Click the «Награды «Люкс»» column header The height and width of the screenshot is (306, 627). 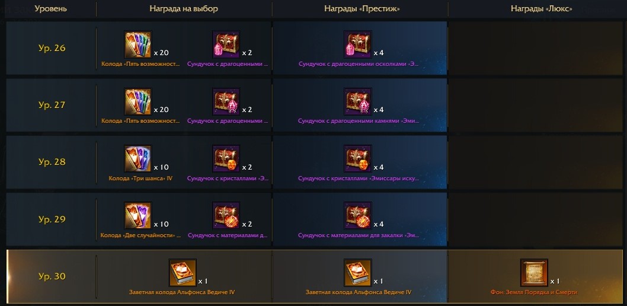(542, 8)
